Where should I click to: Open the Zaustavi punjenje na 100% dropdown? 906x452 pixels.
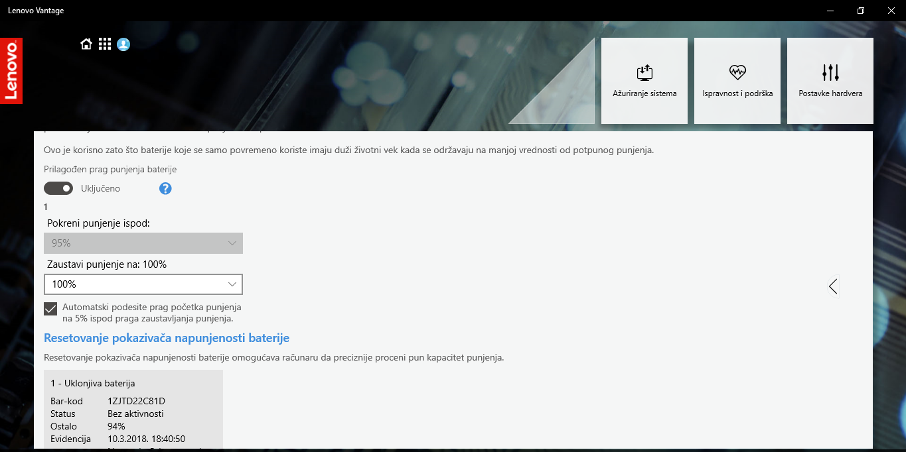tap(143, 284)
